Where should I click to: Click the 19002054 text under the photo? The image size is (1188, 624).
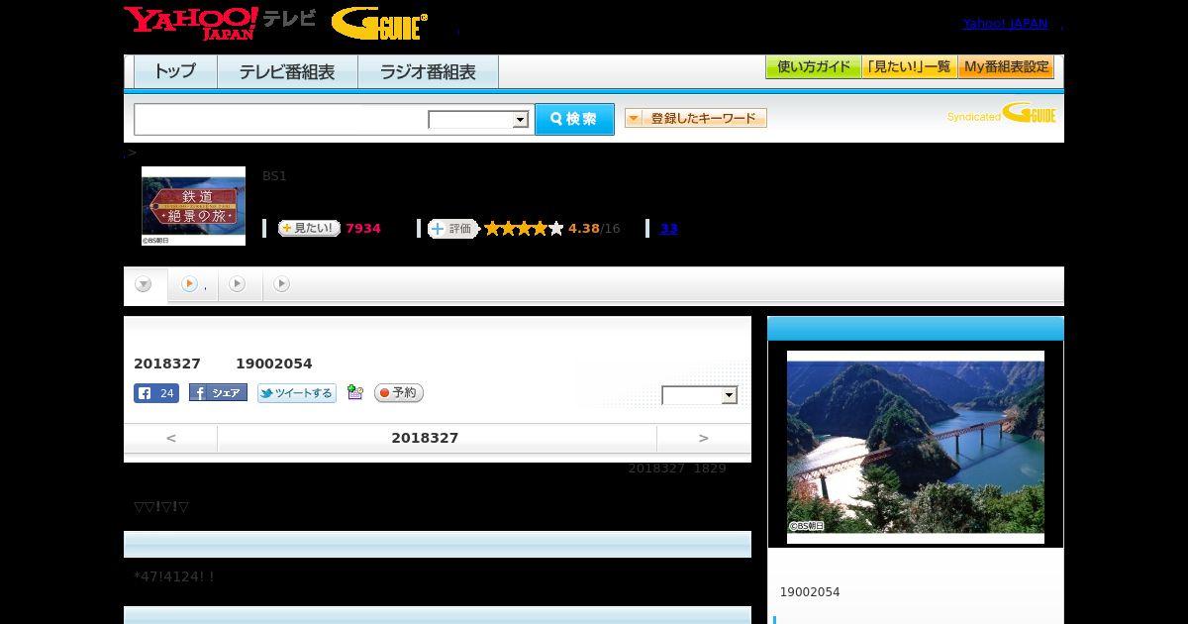click(810, 592)
